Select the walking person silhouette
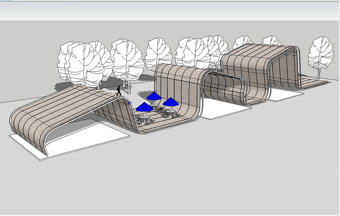340x216 pixels. click(119, 91)
